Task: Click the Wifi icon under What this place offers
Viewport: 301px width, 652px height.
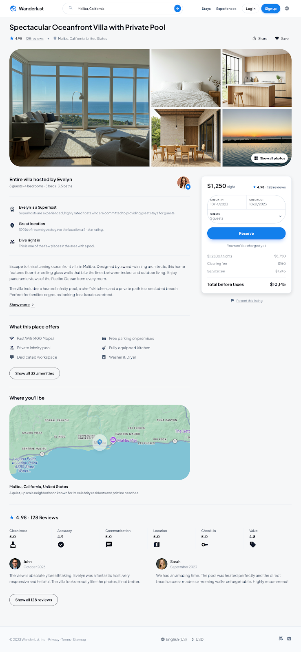Action: (12, 338)
